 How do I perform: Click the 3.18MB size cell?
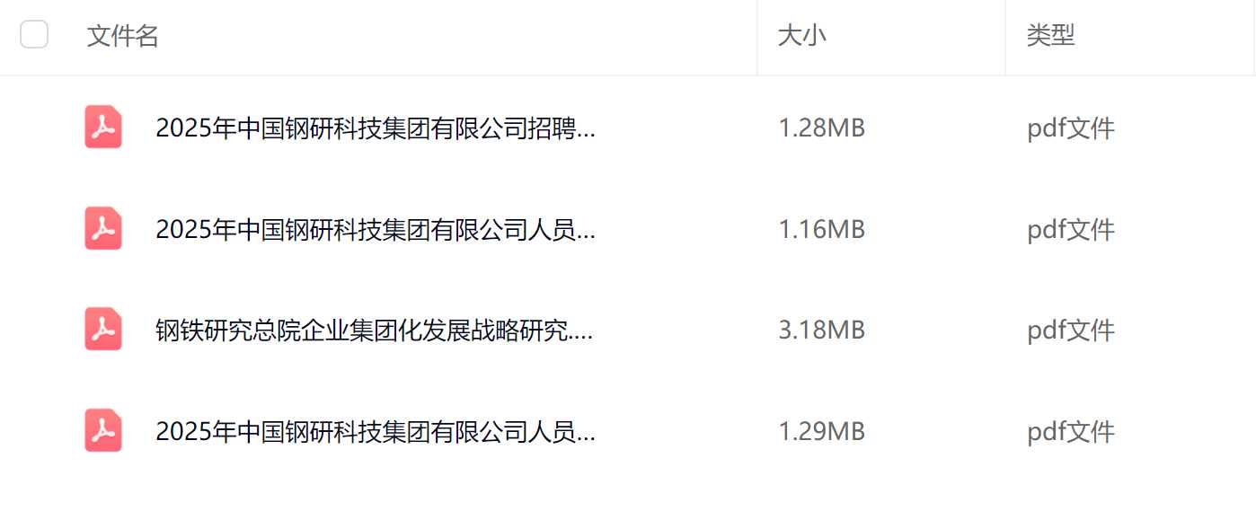pos(821,331)
